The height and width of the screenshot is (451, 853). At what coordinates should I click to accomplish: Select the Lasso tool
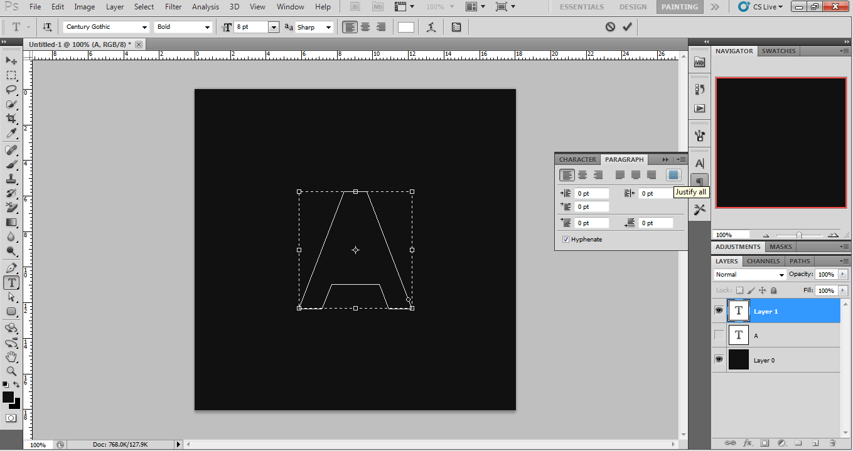click(11, 90)
